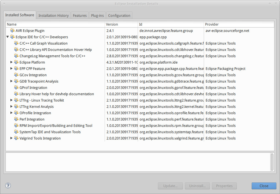Click the description pane vertical scrollbar
The width and height of the screenshot is (280, 194).
coord(272,162)
